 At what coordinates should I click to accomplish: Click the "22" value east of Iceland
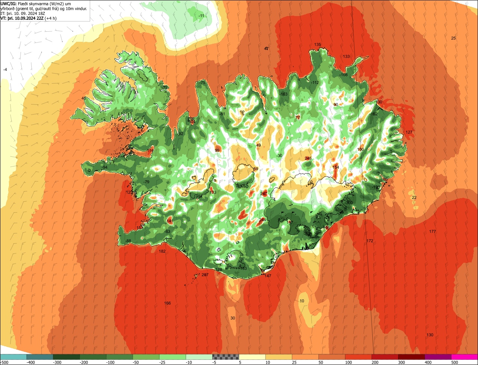coord(414,197)
